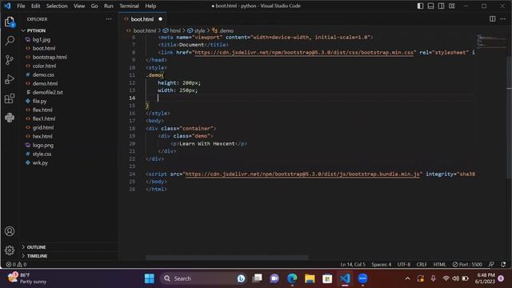Open the Explorer view in activity bar

(10, 22)
